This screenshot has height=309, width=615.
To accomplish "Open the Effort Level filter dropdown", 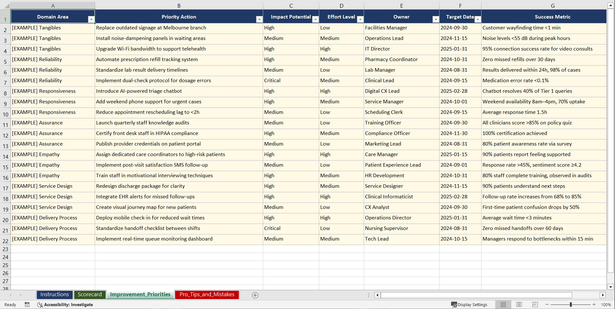I will (360, 19).
